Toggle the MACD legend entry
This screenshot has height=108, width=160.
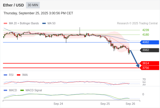pos(10,90)
